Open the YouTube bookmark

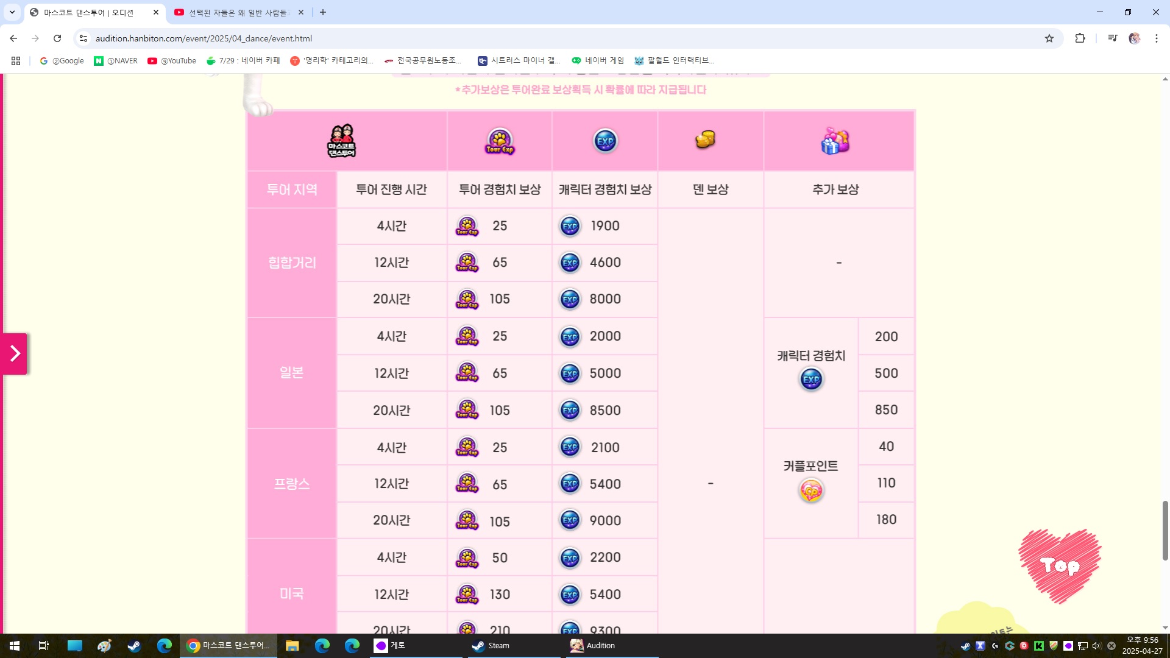[x=172, y=61]
